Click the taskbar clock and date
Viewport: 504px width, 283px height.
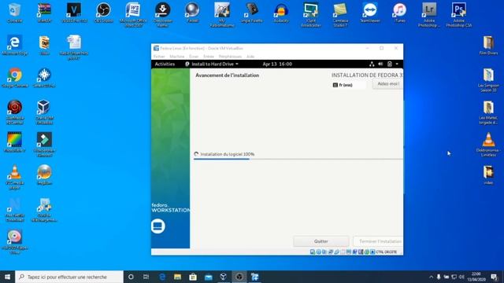point(476,277)
